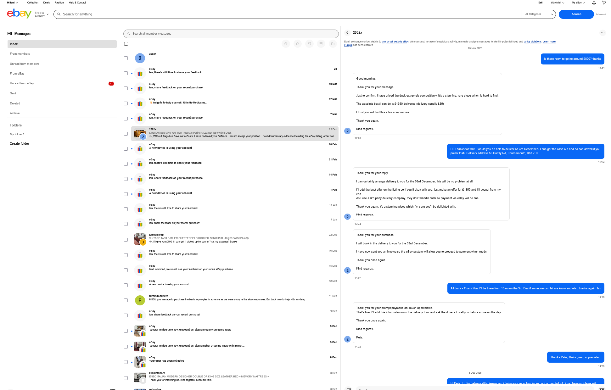Toggle the select-all messages checkbox

coord(126,44)
